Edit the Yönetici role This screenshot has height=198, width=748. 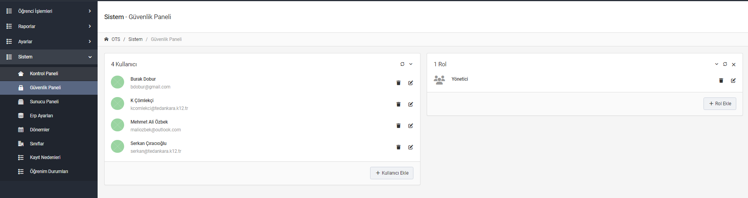733,81
